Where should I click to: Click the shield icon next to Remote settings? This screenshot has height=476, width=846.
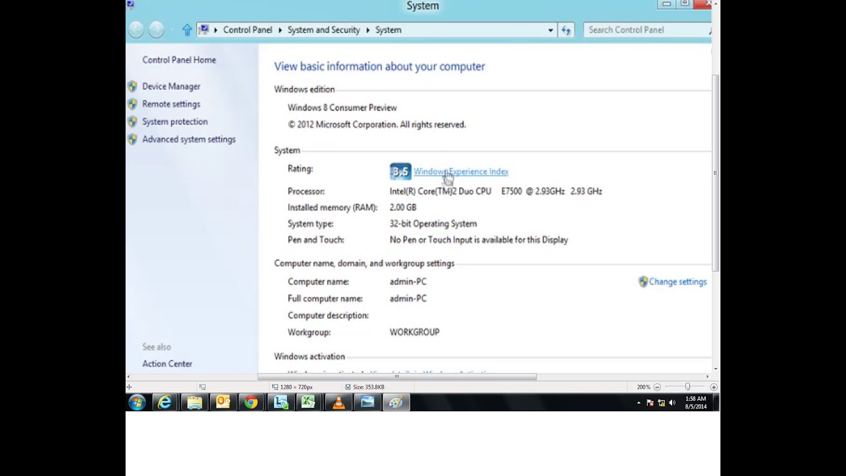[x=132, y=104]
